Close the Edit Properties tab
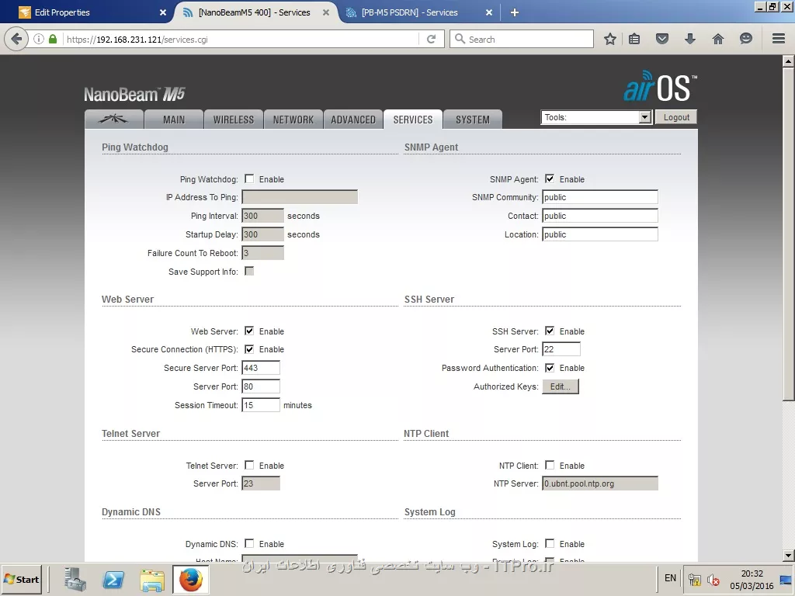This screenshot has height=596, width=795. pyautogui.click(x=163, y=12)
